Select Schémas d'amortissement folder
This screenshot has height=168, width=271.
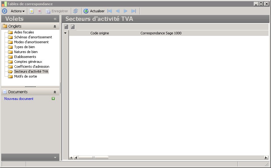(x=33, y=37)
